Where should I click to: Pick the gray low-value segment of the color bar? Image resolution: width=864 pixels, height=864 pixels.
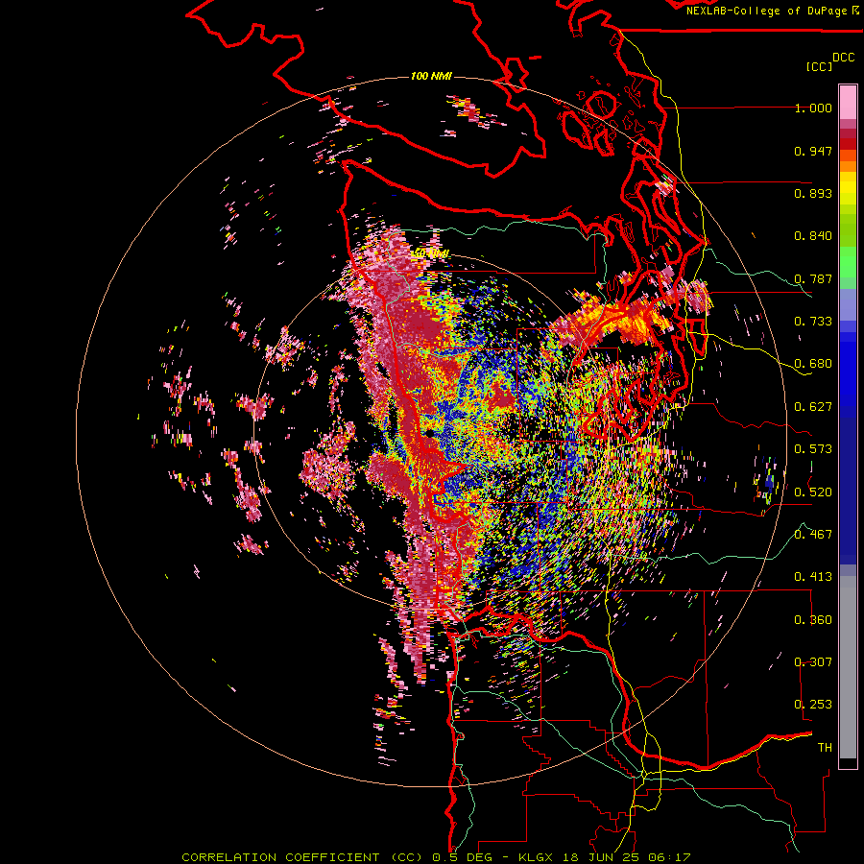tap(848, 667)
